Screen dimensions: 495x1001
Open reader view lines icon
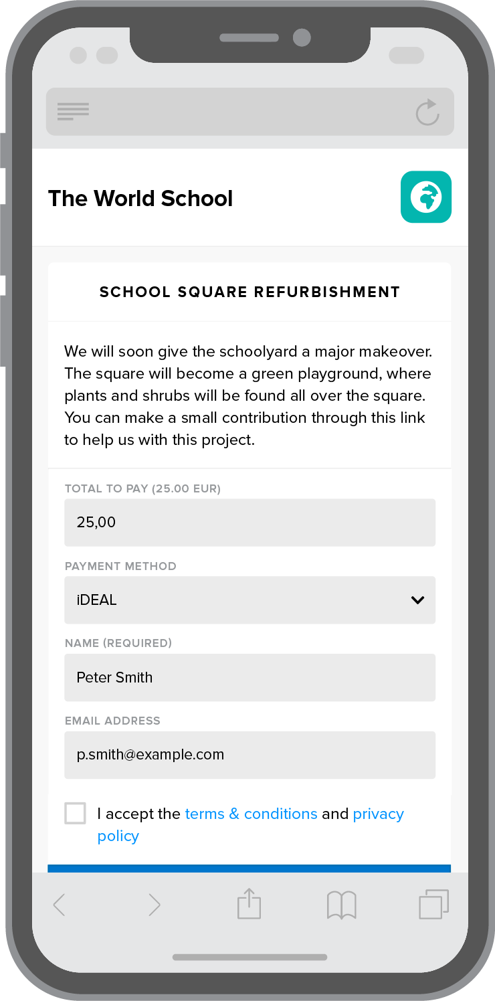tap(73, 111)
